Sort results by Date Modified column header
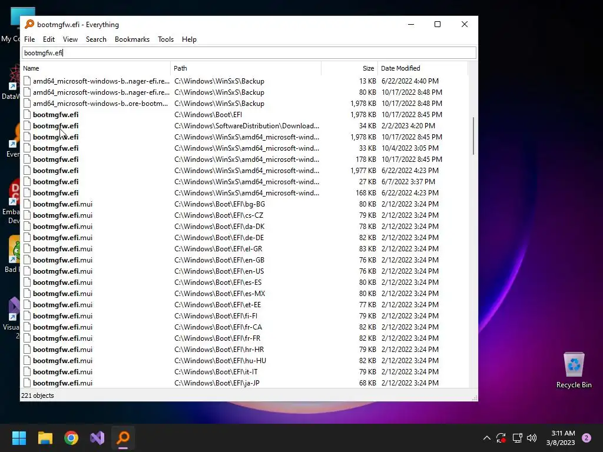Screen dimensions: 603x452 (x=423, y=68)
